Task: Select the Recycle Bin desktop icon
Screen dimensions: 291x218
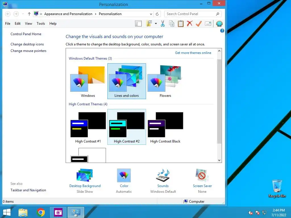Action: (277, 188)
